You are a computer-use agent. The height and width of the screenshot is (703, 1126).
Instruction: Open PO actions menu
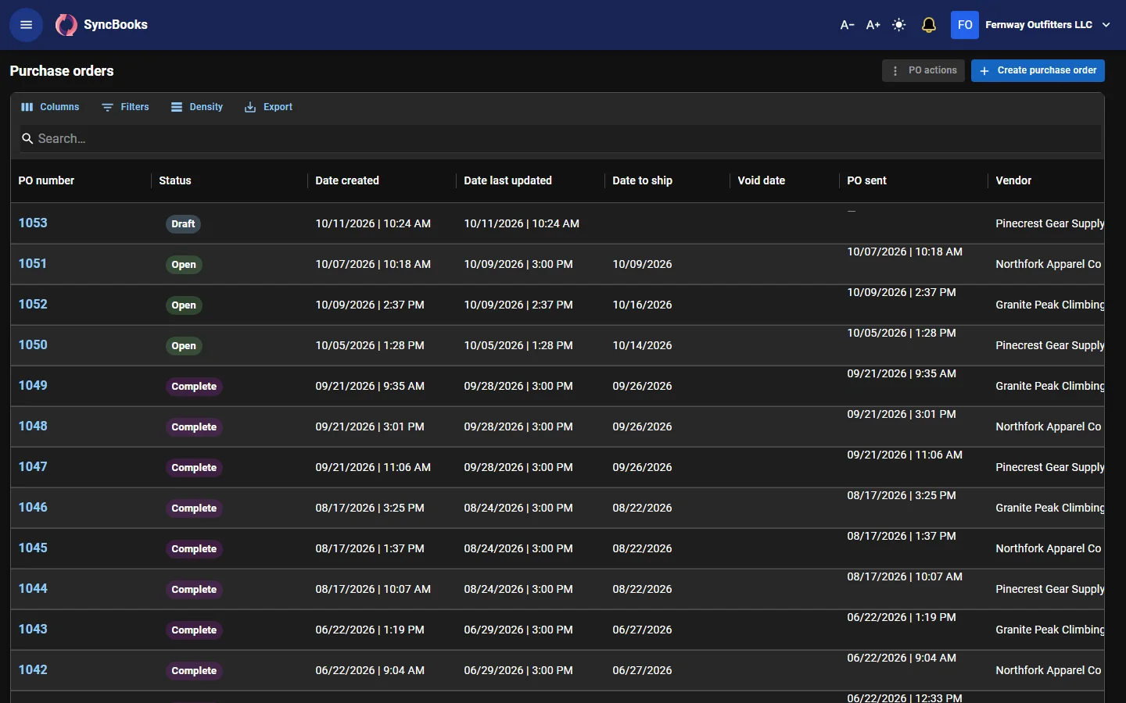[x=923, y=70]
